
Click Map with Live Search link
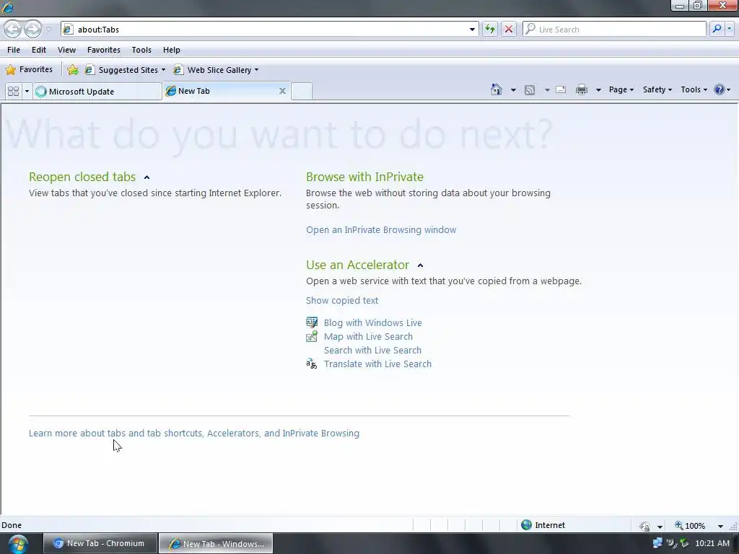[368, 336]
